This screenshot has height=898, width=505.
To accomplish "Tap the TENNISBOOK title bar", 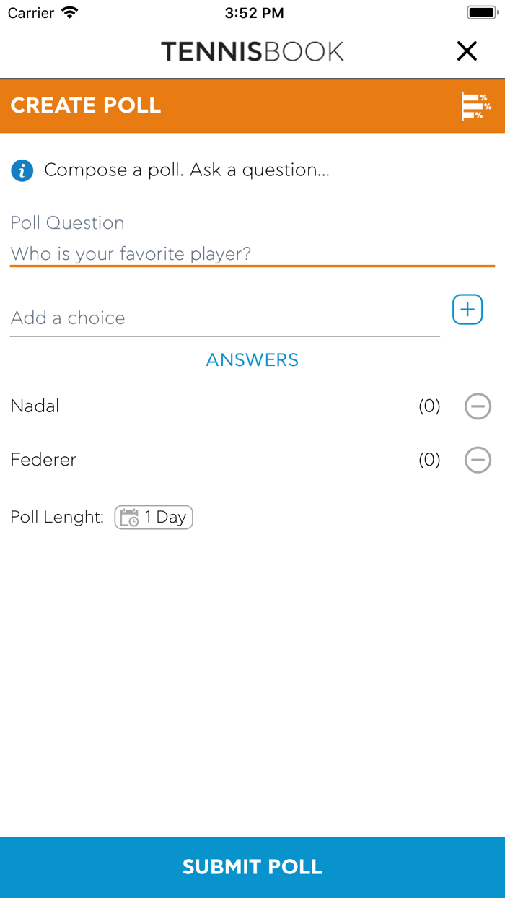I will pyautogui.click(x=252, y=51).
